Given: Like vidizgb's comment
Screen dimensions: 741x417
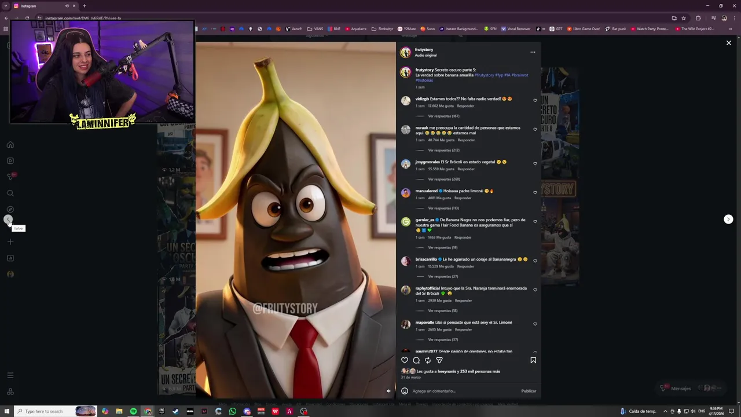Looking at the screenshot, I should (535, 100).
